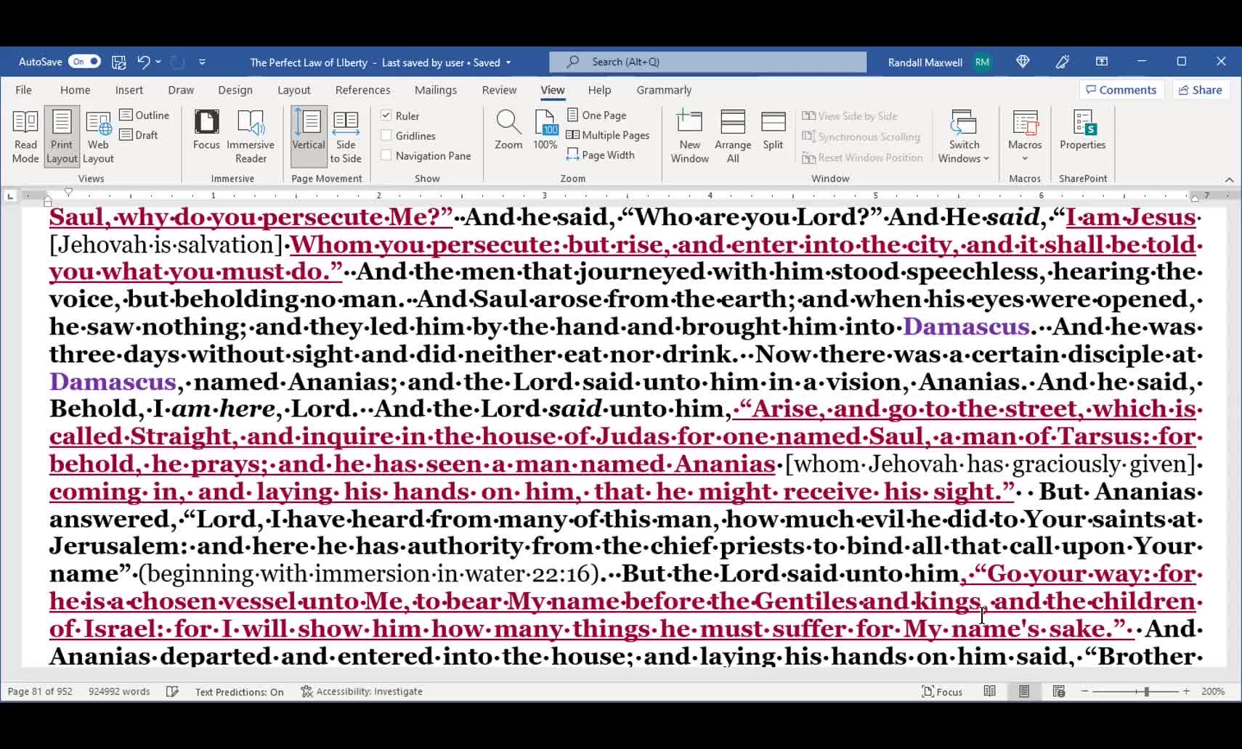The height and width of the screenshot is (749, 1242).
Task: Enable the Gridlines checkbox
Action: click(x=386, y=136)
